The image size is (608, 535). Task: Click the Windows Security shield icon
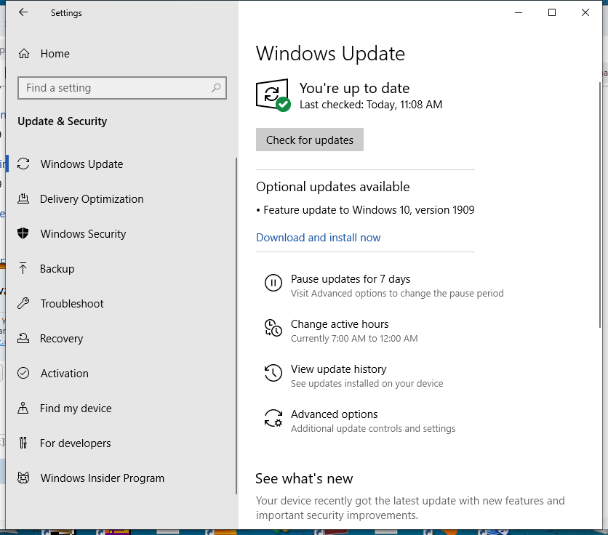(x=23, y=233)
